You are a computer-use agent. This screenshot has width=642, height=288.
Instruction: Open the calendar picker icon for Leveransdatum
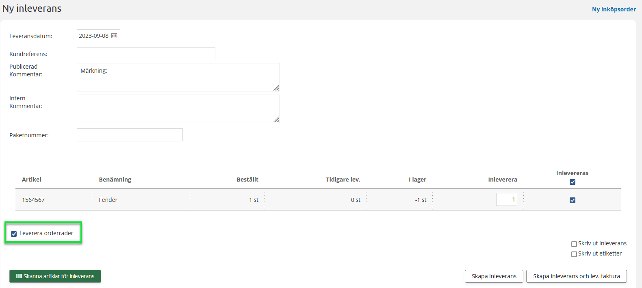click(x=114, y=36)
